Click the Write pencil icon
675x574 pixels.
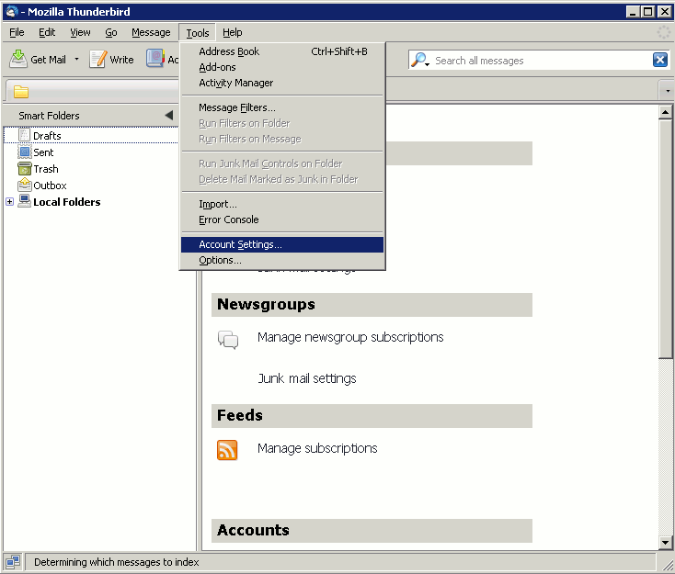tap(97, 60)
